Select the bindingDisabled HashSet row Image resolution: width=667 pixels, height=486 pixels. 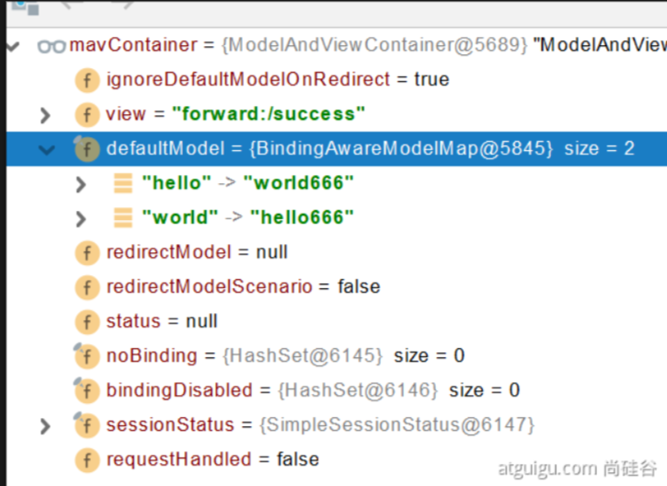tap(337, 390)
